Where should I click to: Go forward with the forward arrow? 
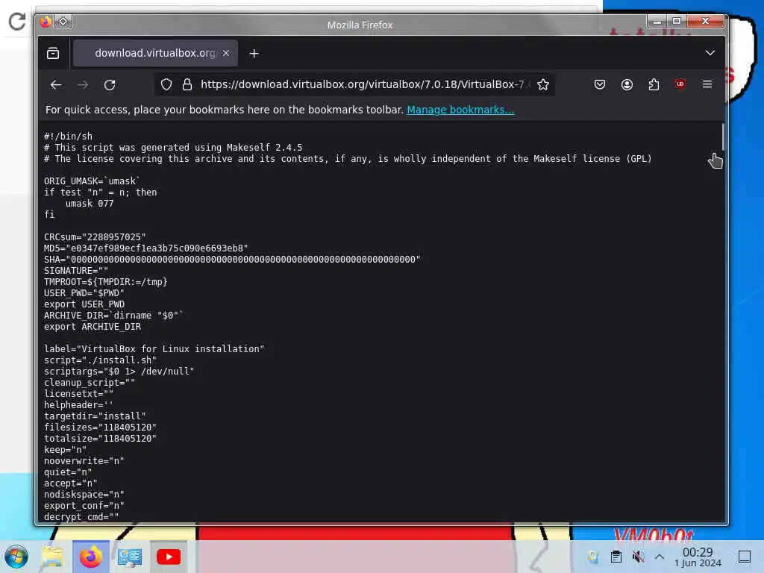coord(83,85)
